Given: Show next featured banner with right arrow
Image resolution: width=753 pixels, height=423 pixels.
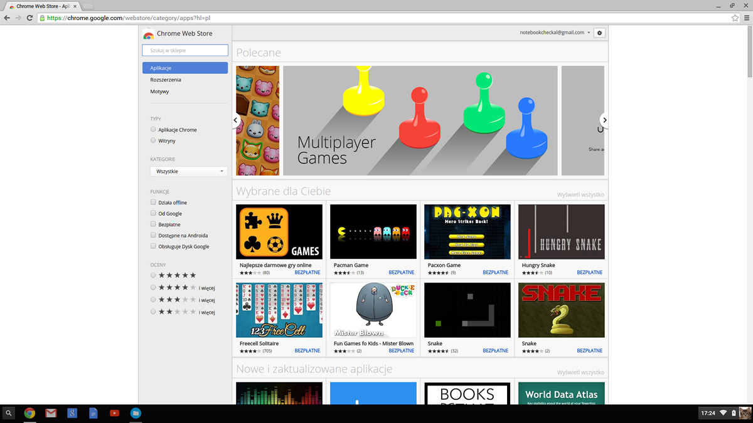Looking at the screenshot, I should [x=604, y=120].
